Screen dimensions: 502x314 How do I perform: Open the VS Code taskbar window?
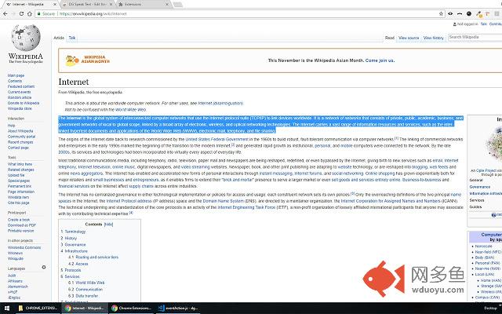178,309
